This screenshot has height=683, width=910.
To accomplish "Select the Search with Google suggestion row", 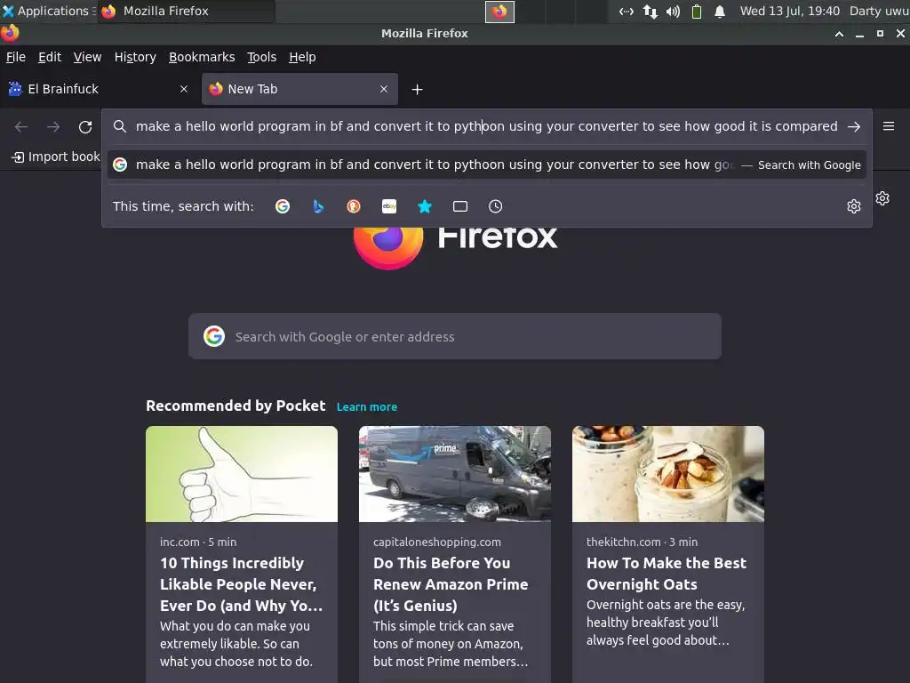I will 486,165.
